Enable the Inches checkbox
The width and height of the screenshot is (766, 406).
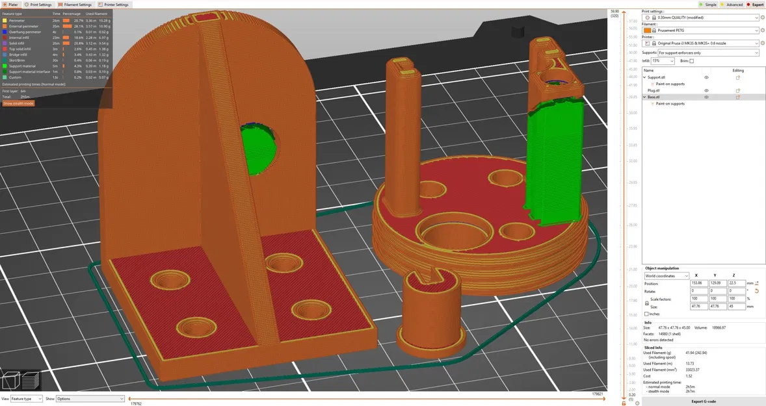click(x=646, y=314)
